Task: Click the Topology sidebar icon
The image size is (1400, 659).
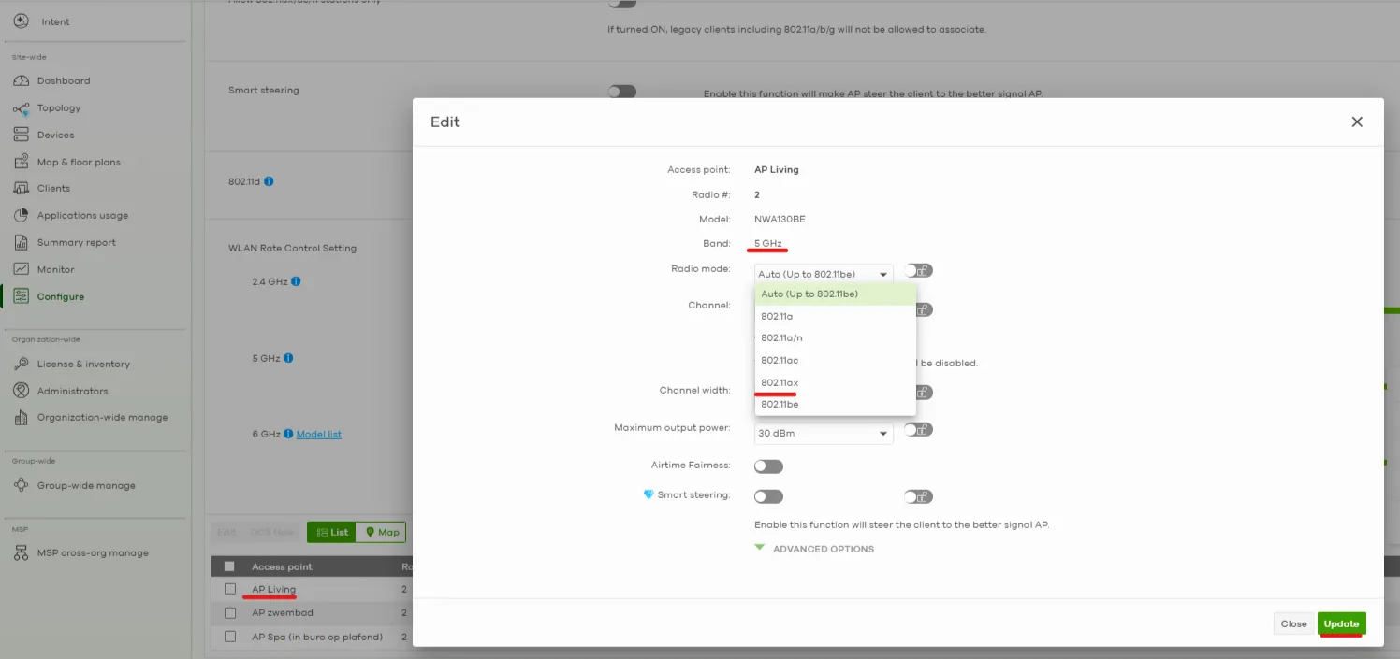Action: coord(21,108)
